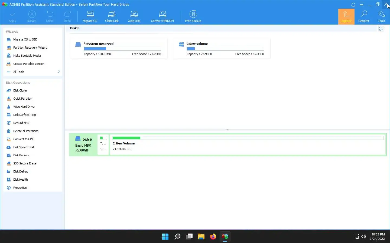Open the Free Backup tool
Screen dimensions: 390x243
193,16
